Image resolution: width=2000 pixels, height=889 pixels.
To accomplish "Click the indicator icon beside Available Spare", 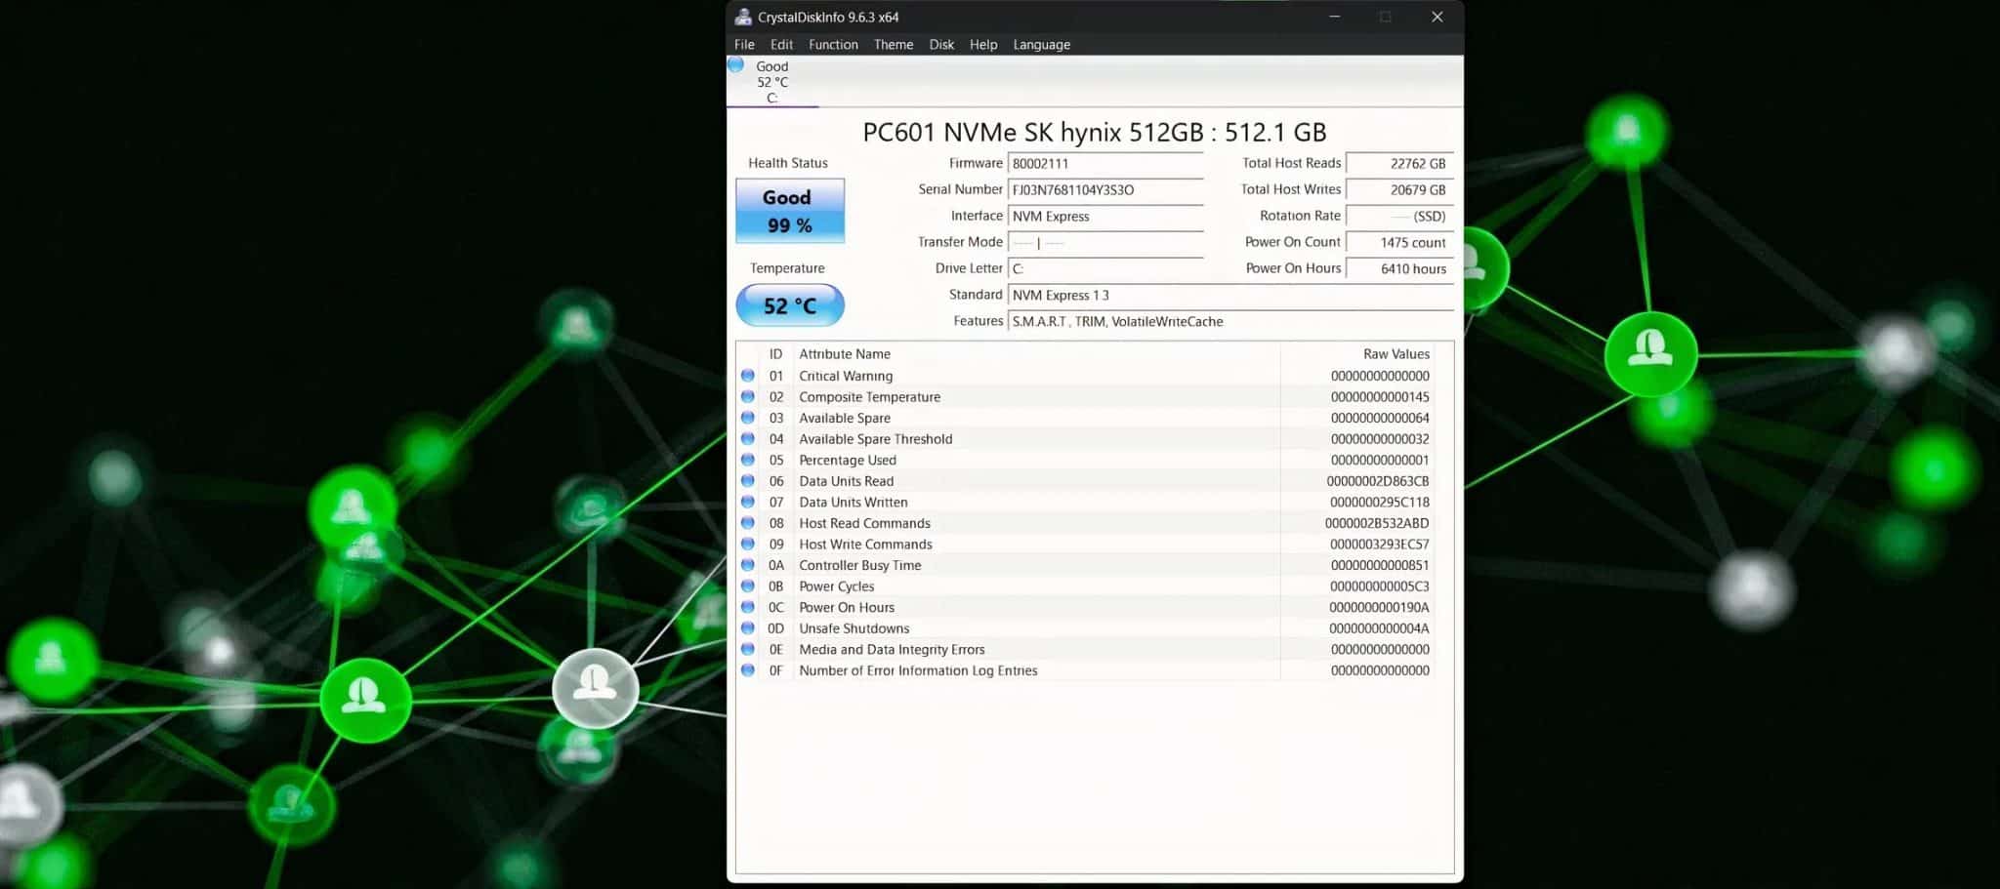I will point(747,418).
